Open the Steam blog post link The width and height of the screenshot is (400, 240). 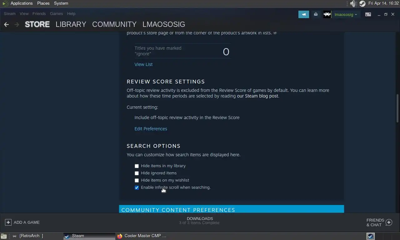click(257, 96)
